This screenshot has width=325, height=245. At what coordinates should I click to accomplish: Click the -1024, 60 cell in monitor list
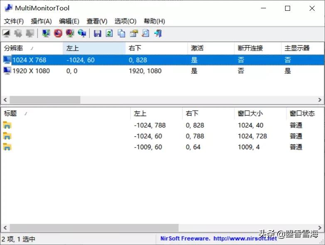click(x=81, y=60)
